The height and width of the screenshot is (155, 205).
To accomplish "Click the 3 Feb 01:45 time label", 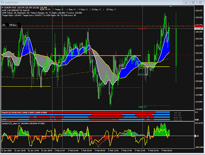I will click(x=73, y=150).
